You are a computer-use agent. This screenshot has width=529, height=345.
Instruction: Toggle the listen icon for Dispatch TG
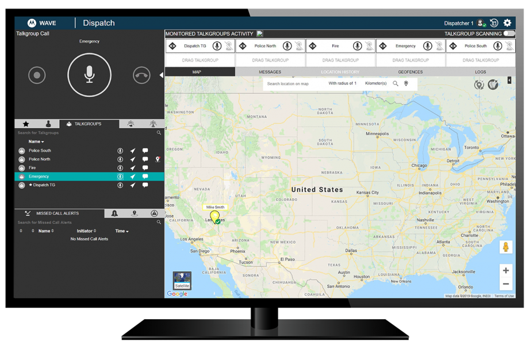click(x=120, y=185)
